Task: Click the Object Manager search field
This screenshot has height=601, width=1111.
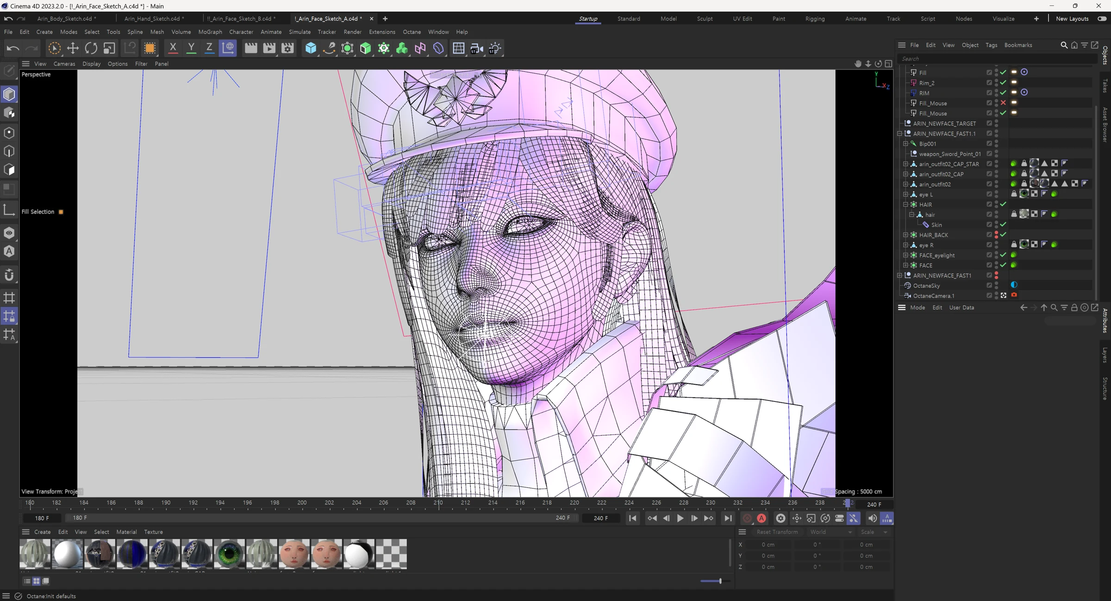Action: coord(998,59)
